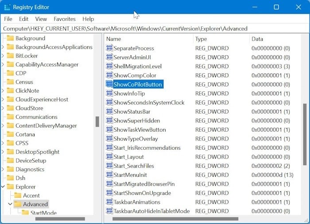Open the Edit menu
Image resolution: width=310 pixels, height=224 pixels.
[24, 19]
